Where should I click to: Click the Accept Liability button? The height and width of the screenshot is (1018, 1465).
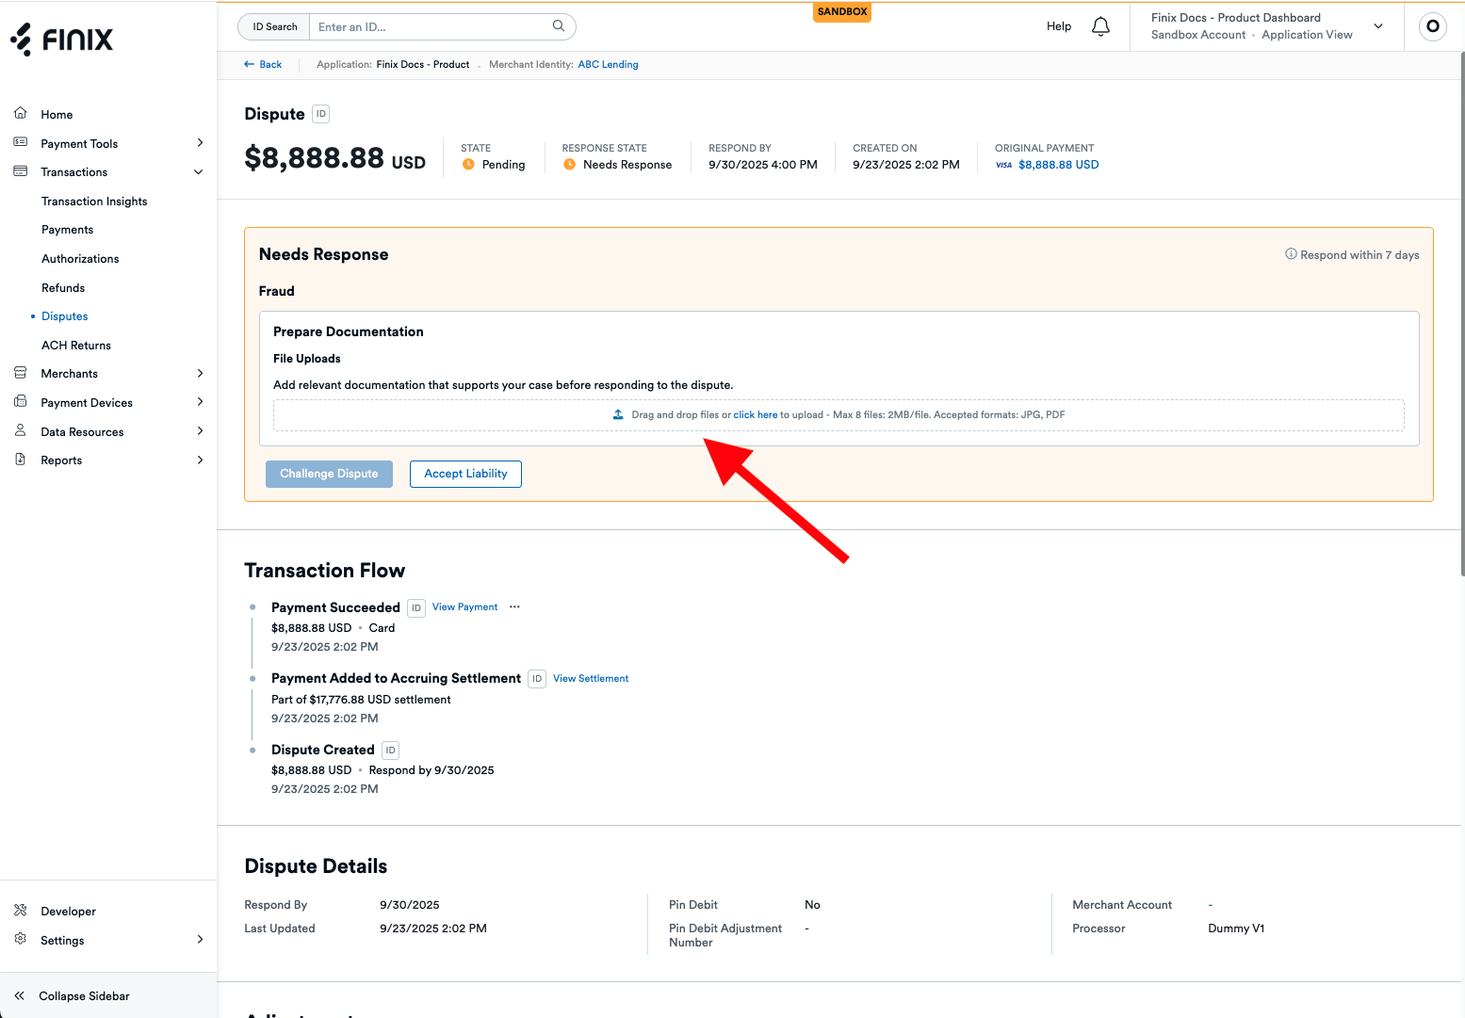click(465, 474)
